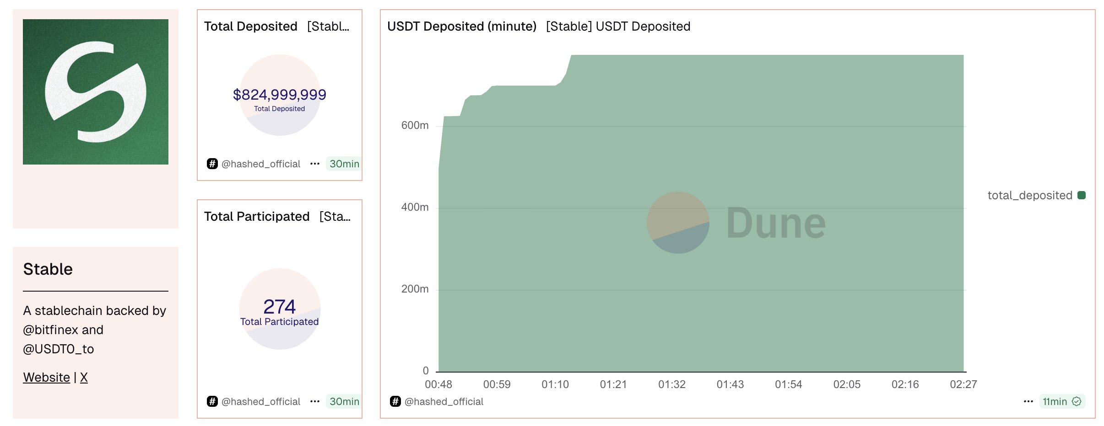Click the green total_deposited legend color swatch
The image size is (1104, 426).
(x=1082, y=195)
